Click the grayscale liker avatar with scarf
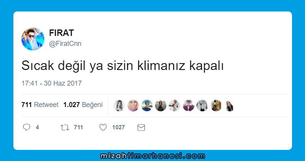Image resolution: width=305 pixels, height=161 pixels. click(202, 106)
